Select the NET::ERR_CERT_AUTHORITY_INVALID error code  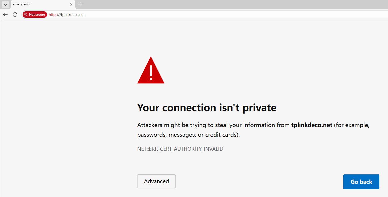180,149
